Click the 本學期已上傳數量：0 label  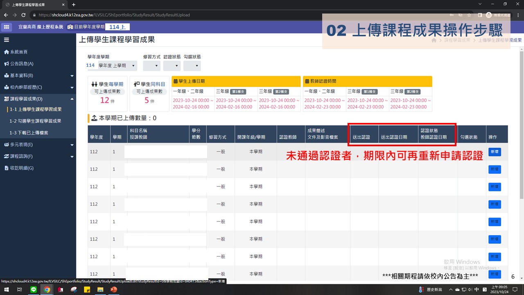pyautogui.click(x=128, y=118)
